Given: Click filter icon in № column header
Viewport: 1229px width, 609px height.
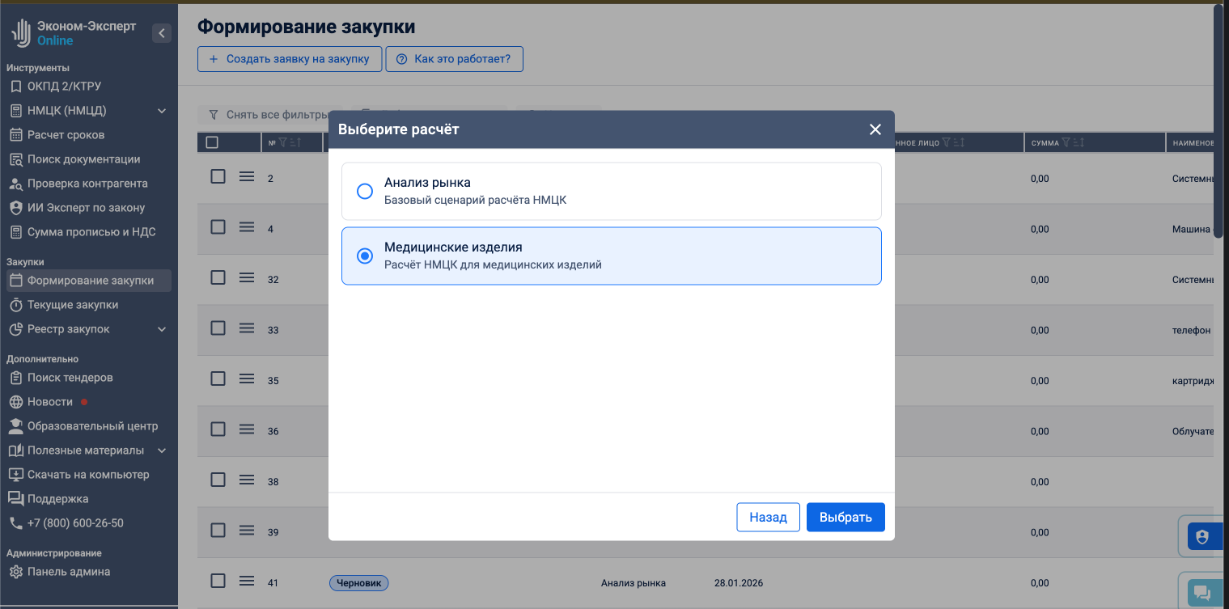Looking at the screenshot, I should click(283, 142).
